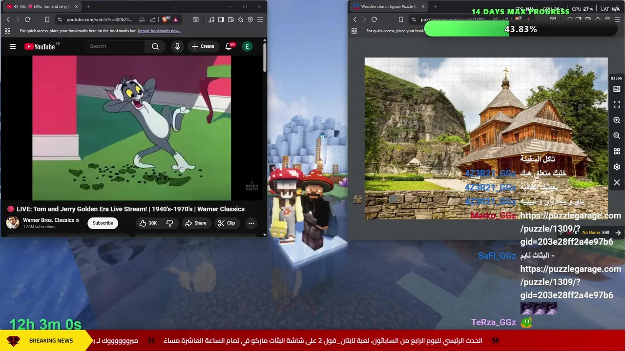Close the LIVE: Tom and Jerry tab
Image resolution: width=625 pixels, height=351 pixels.
click(x=75, y=6)
